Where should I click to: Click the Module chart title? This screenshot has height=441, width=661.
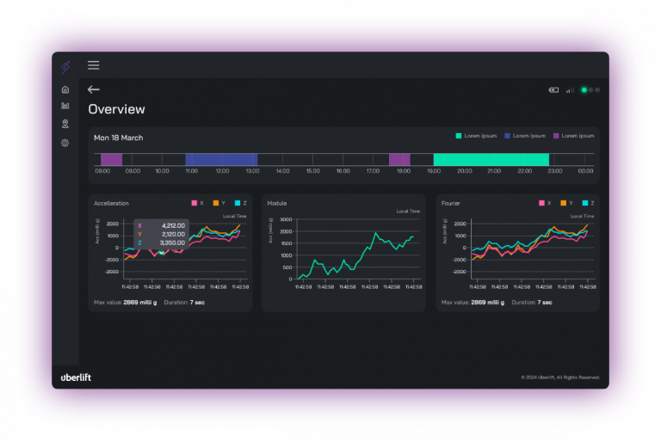coord(277,203)
